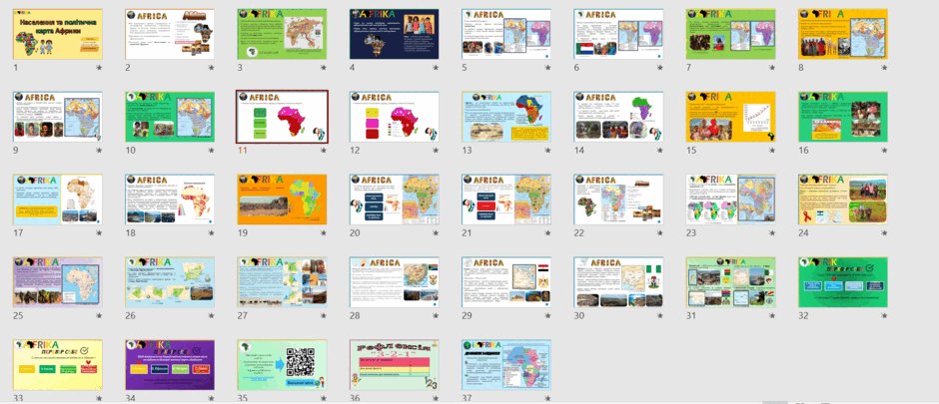Click the transition star below slide 8

(x=884, y=68)
